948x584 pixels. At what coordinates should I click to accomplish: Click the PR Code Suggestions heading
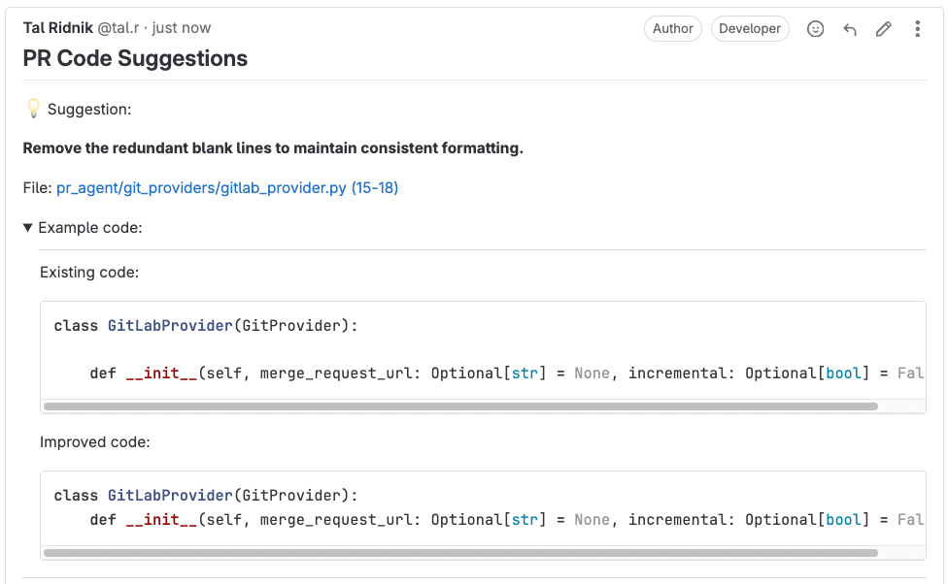point(135,58)
